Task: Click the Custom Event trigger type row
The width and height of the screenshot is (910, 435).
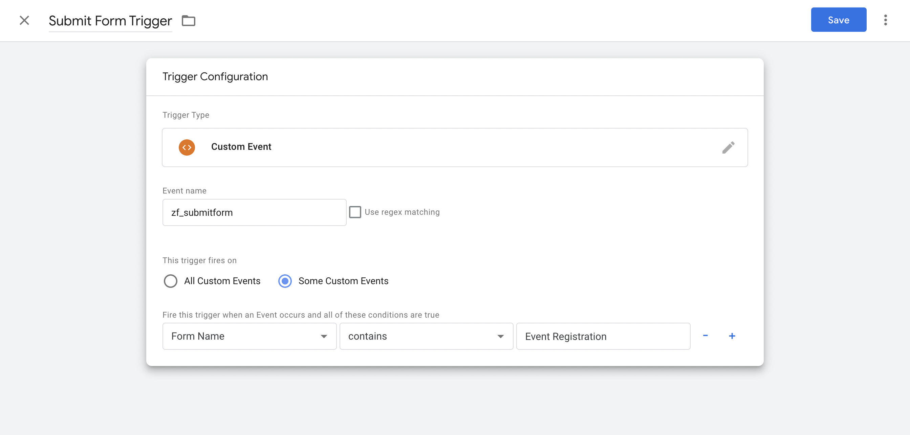Action: coord(454,147)
